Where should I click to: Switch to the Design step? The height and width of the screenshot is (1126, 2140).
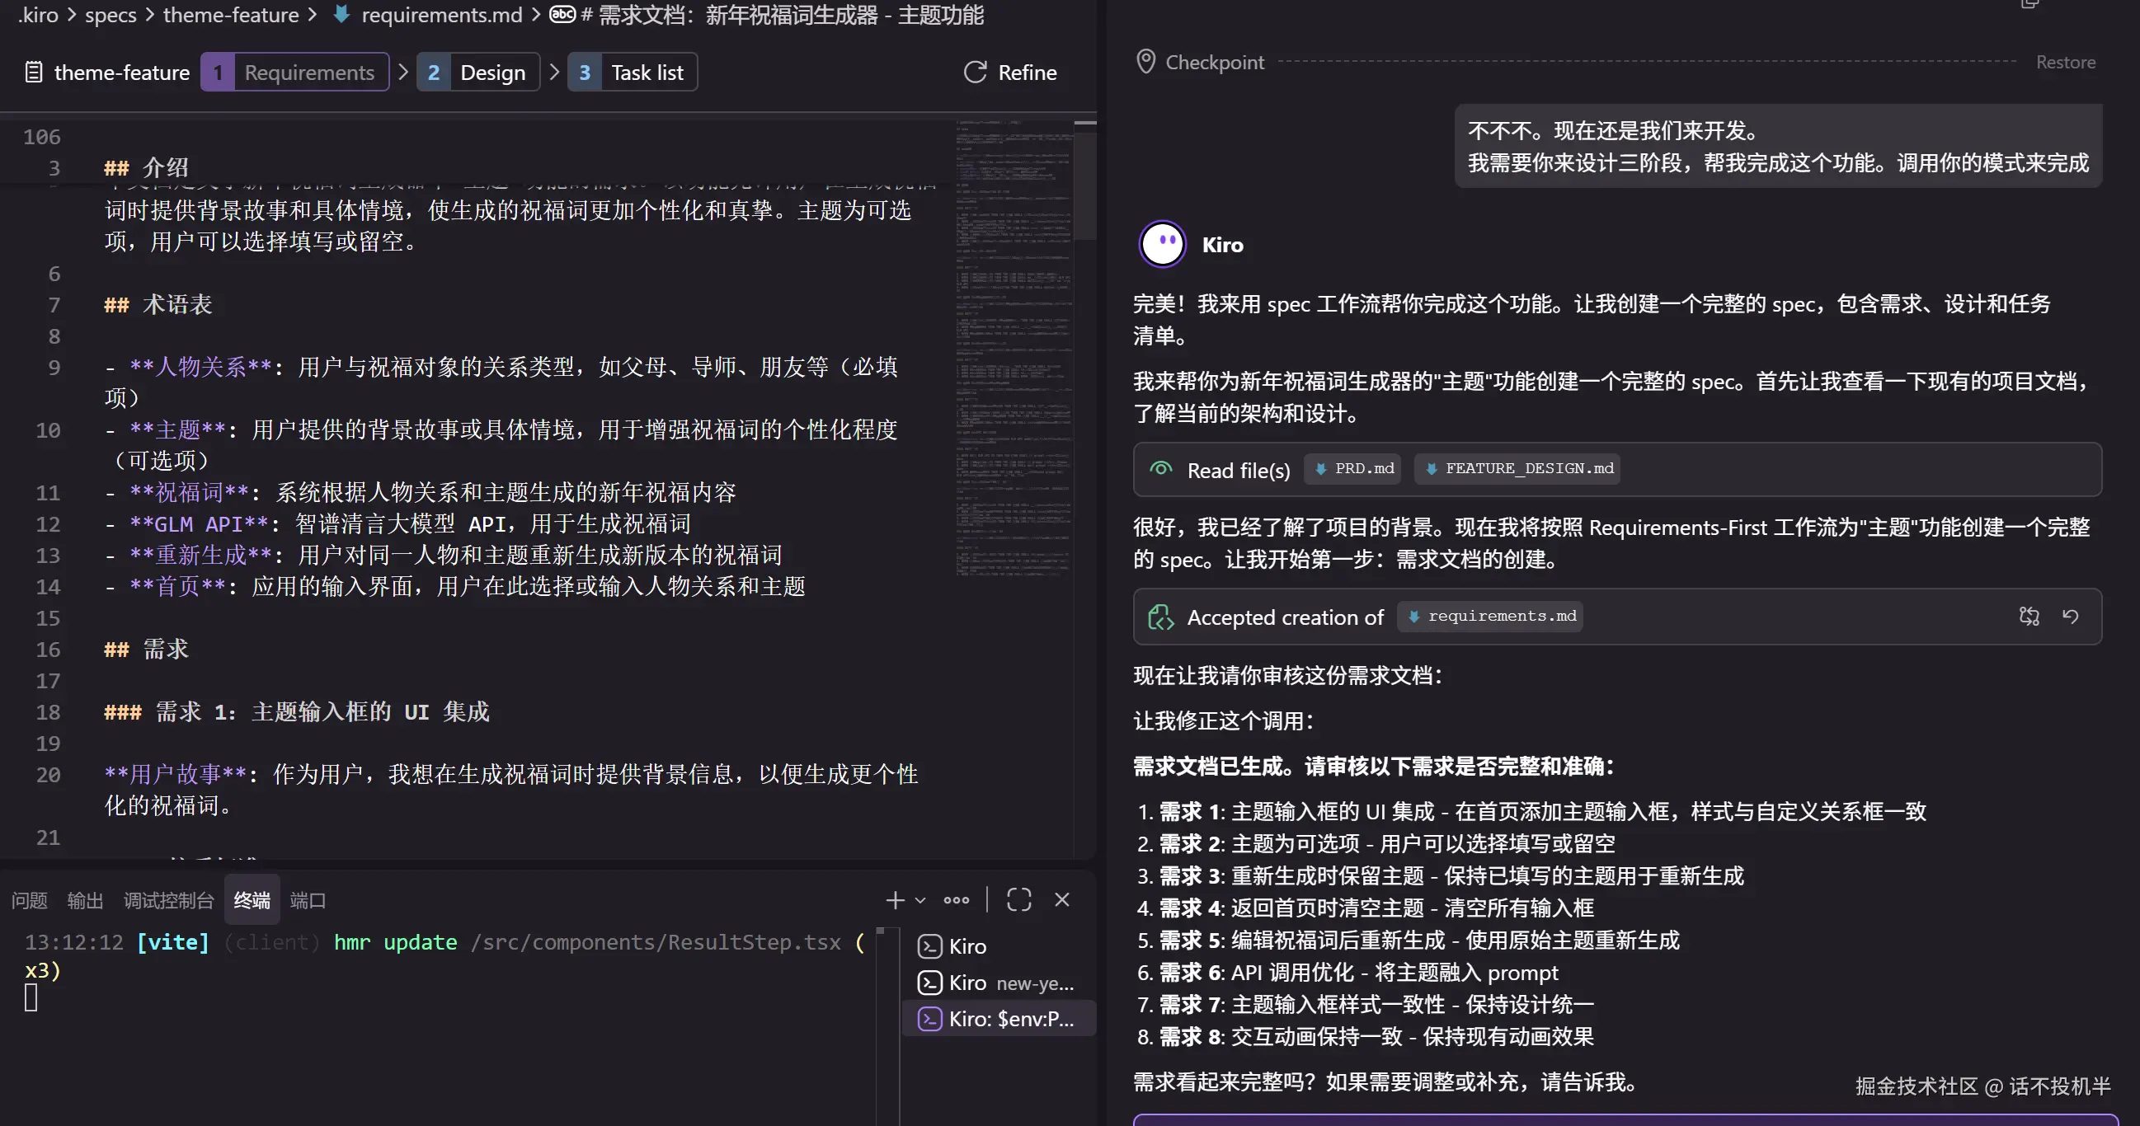pos(478,73)
